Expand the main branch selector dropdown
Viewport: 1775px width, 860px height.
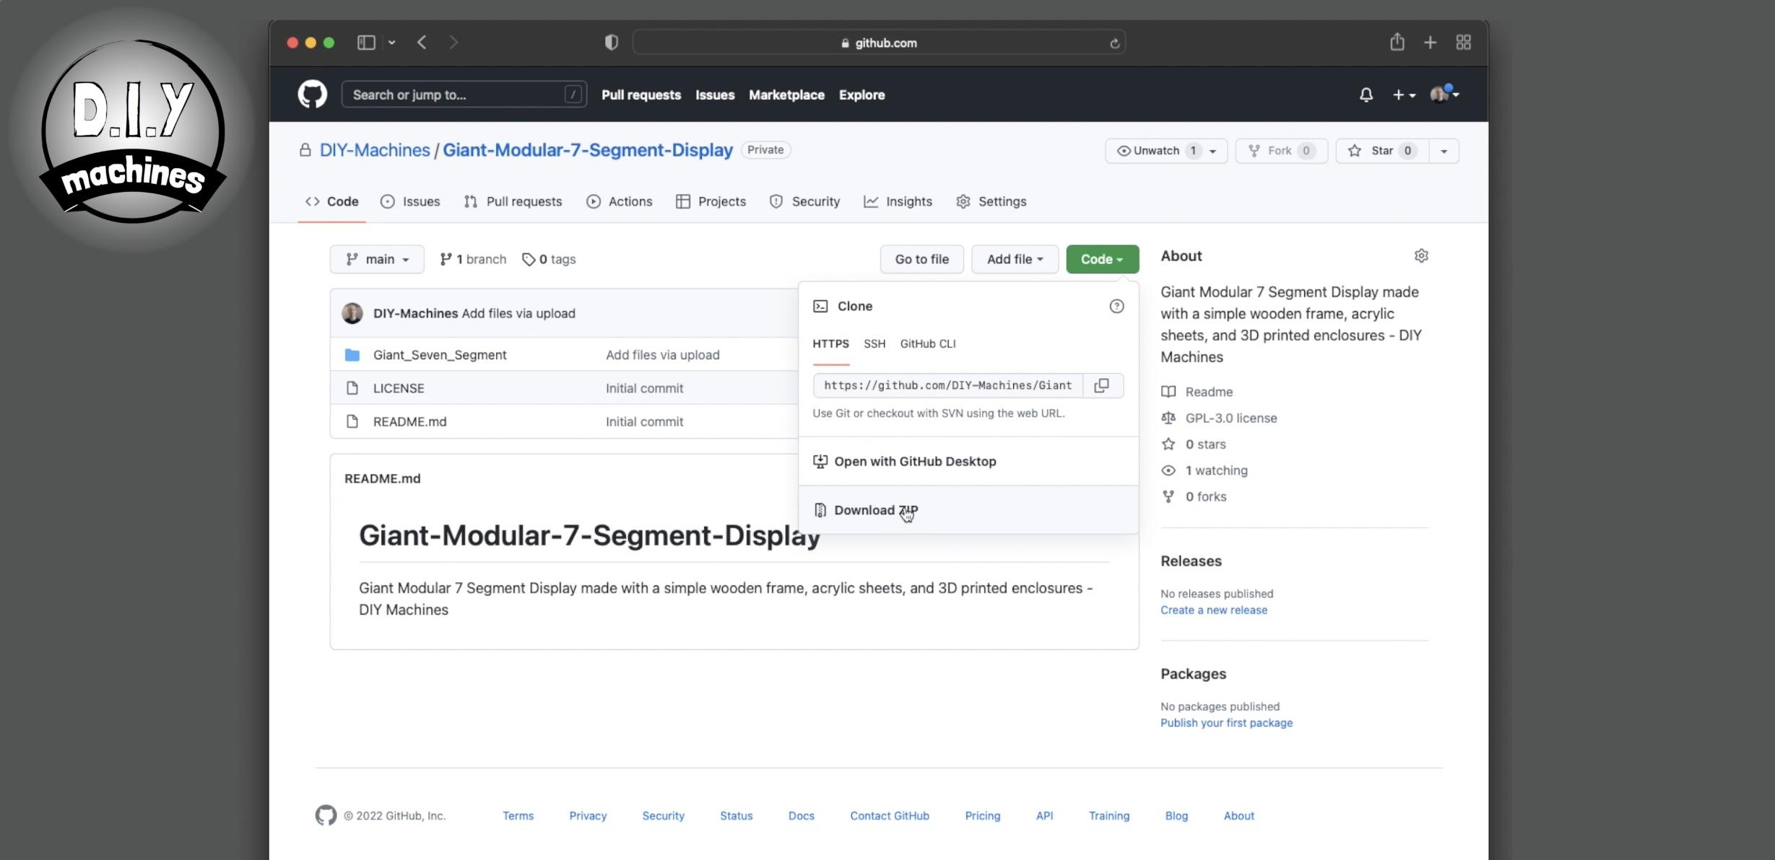tap(376, 259)
